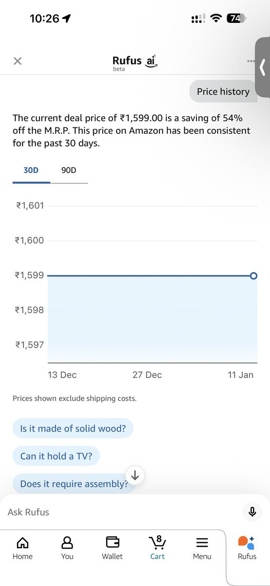Open the three-dot more options menu
Image resolution: width=270 pixels, height=586 pixels.
pyautogui.click(x=251, y=61)
